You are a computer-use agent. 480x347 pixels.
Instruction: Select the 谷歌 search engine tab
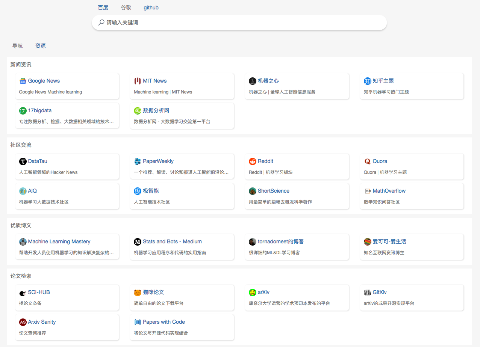pos(126,8)
